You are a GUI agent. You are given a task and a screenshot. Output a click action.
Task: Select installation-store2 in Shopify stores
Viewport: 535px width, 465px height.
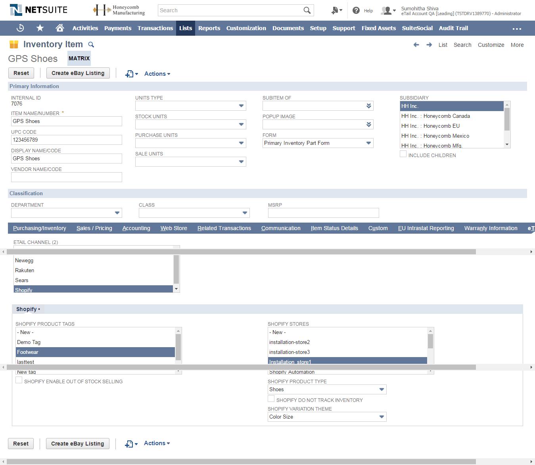coord(347,342)
